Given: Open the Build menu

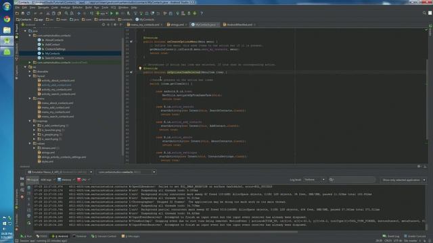Looking at the screenshot, I should (x=89, y=7).
